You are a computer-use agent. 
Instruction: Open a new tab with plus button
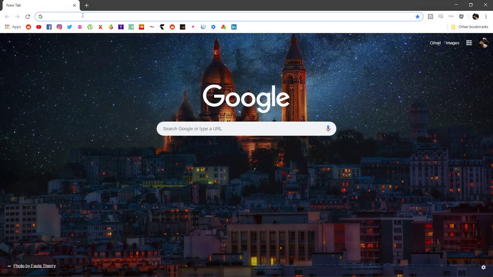[87, 5]
